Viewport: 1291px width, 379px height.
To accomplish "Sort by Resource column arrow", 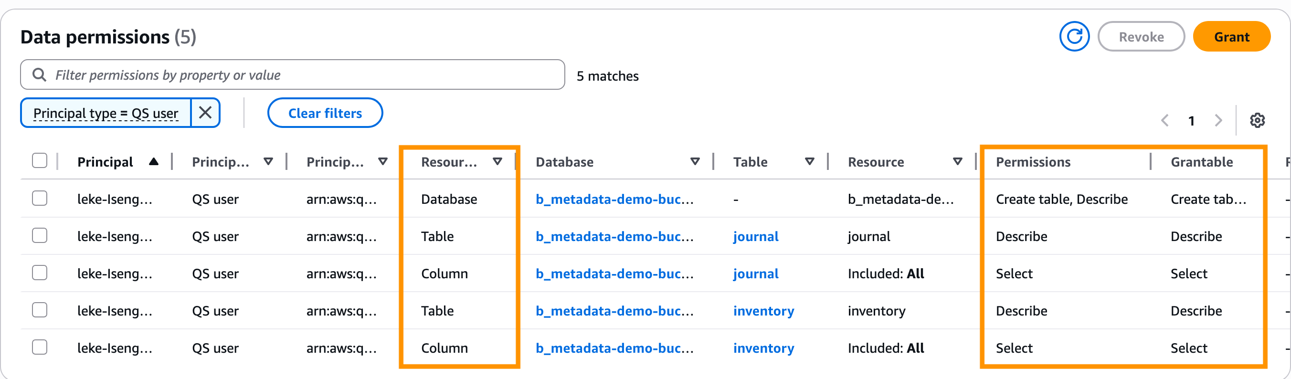I will (x=958, y=161).
